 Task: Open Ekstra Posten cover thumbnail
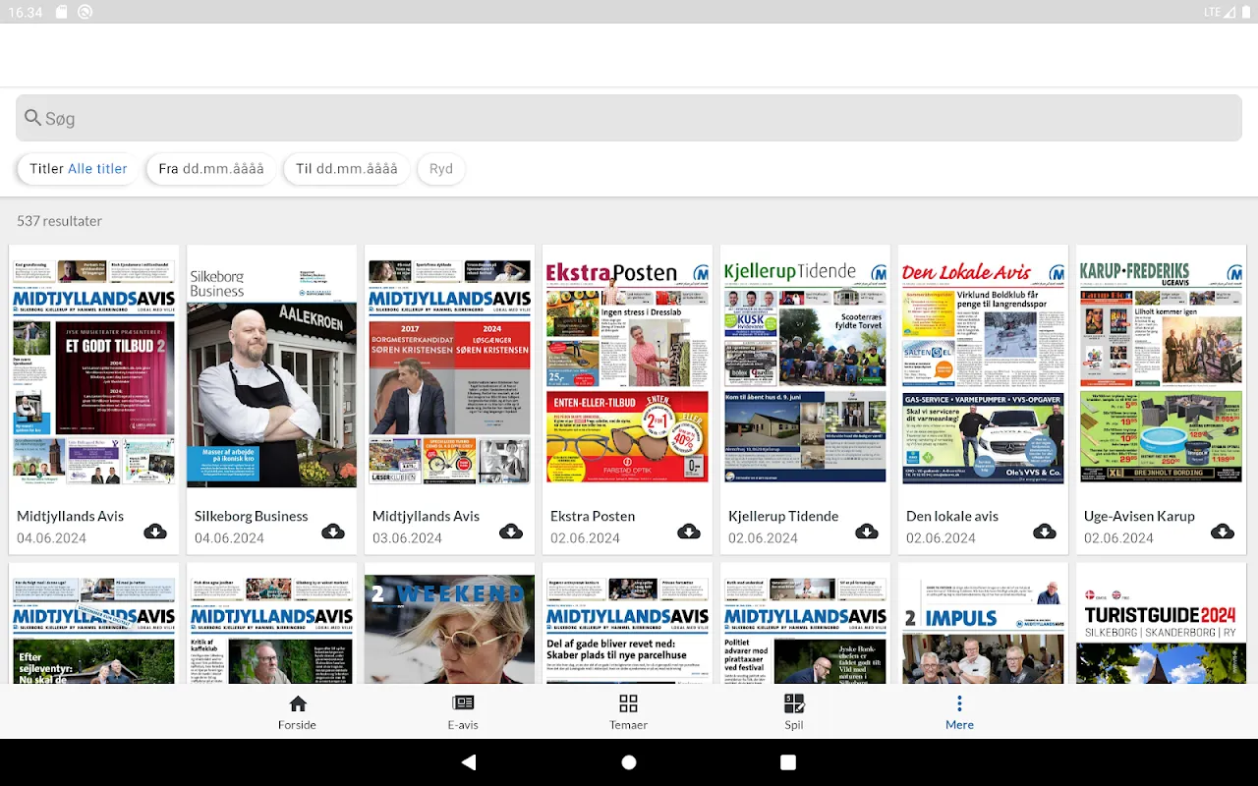[x=627, y=372]
